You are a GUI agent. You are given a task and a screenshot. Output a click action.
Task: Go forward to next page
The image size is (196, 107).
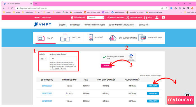pos(8,8)
